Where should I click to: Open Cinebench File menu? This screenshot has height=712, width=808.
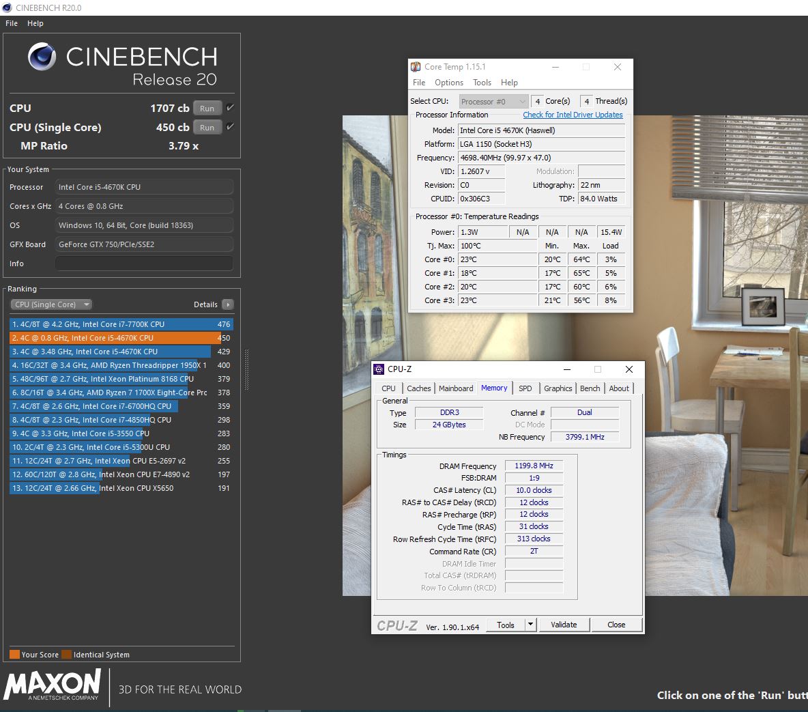[12, 23]
